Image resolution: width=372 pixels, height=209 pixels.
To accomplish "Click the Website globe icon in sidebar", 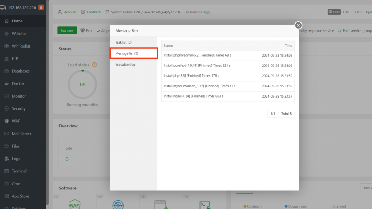I will click(x=7, y=34).
